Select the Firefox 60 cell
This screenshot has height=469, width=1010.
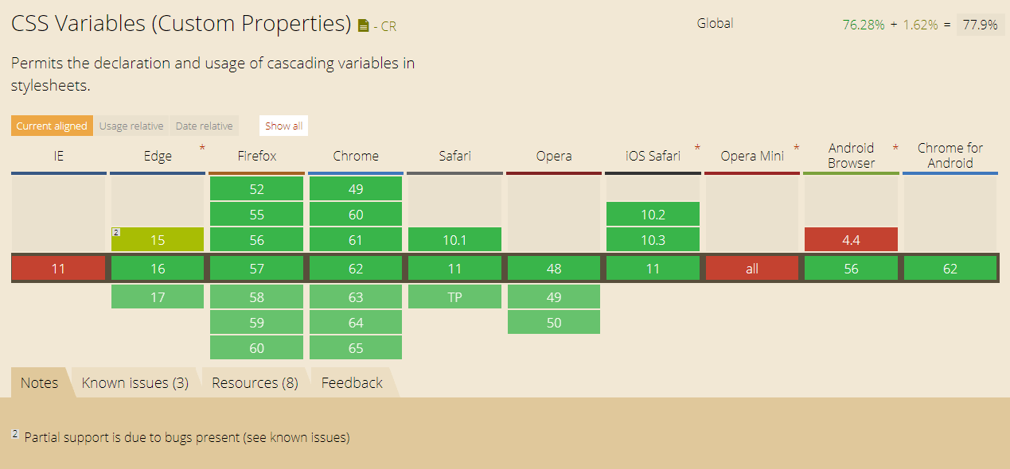pos(256,348)
